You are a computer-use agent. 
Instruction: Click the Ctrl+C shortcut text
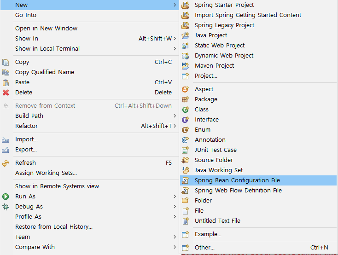[163, 62]
